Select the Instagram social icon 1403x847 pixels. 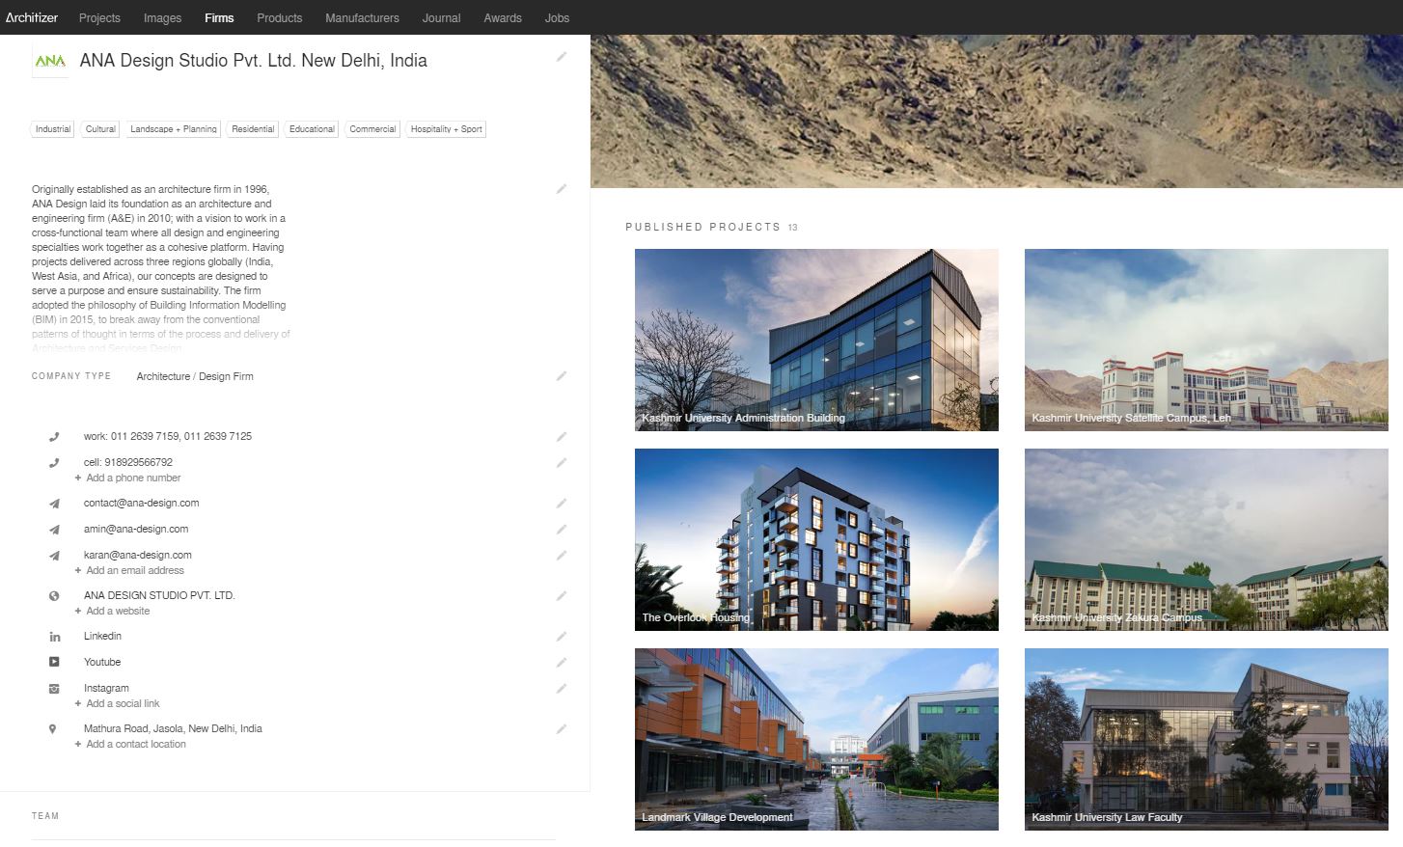coord(55,688)
